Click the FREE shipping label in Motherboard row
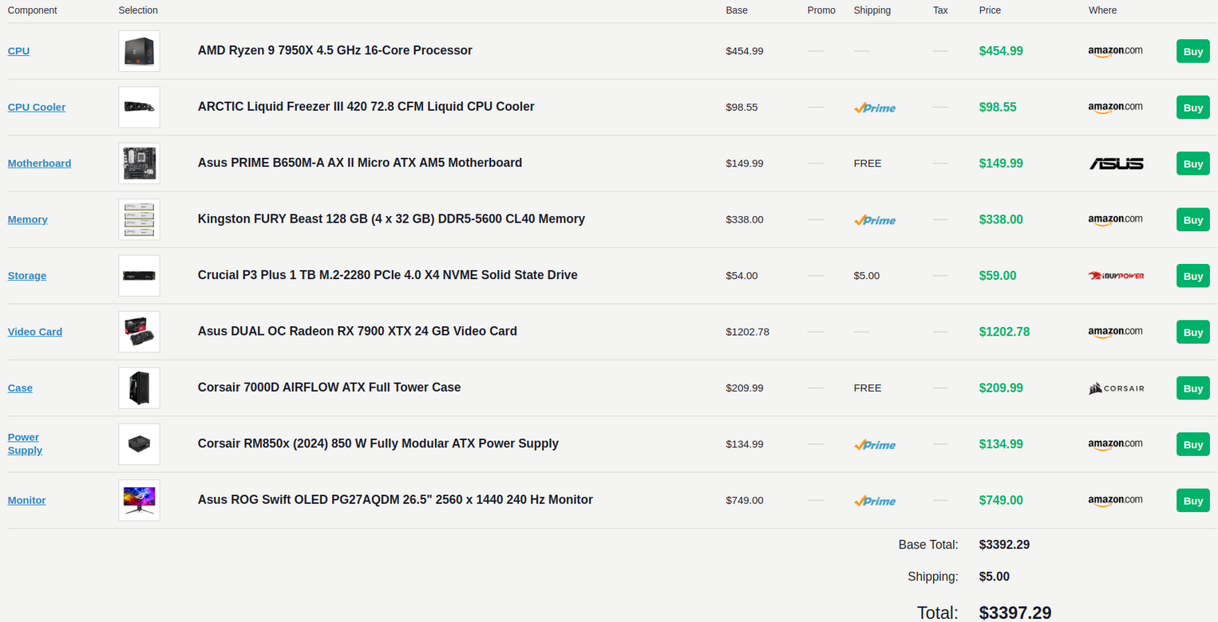1218x622 pixels. [868, 163]
